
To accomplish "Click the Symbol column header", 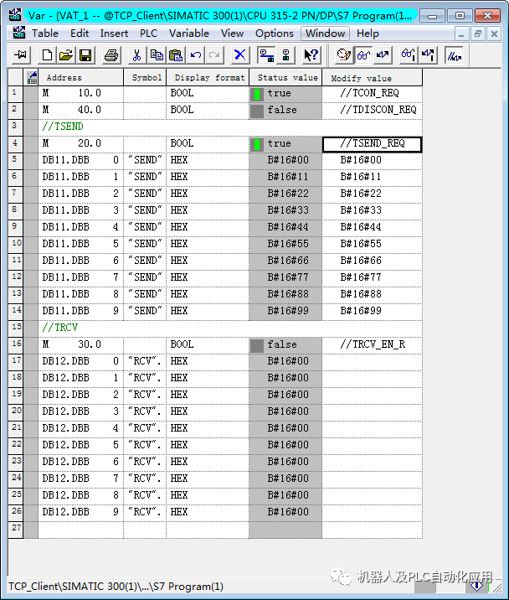I will [145, 78].
